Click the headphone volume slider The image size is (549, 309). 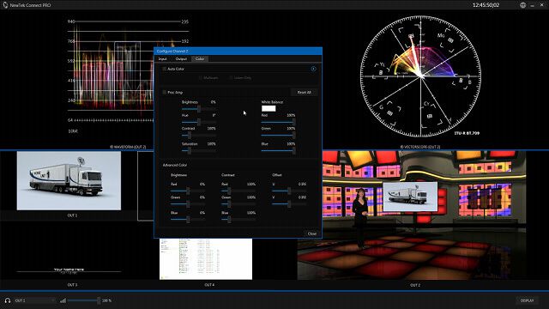pyautogui.click(x=84, y=300)
